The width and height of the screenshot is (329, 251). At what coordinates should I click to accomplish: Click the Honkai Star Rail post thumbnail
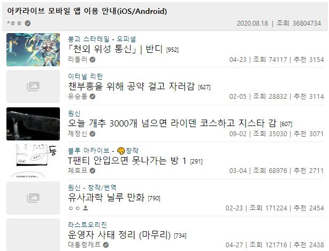(33, 50)
